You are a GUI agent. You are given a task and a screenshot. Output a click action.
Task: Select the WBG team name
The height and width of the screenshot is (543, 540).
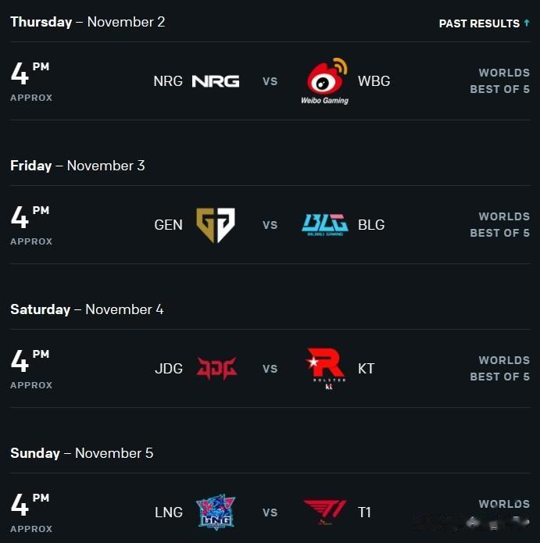click(x=374, y=81)
